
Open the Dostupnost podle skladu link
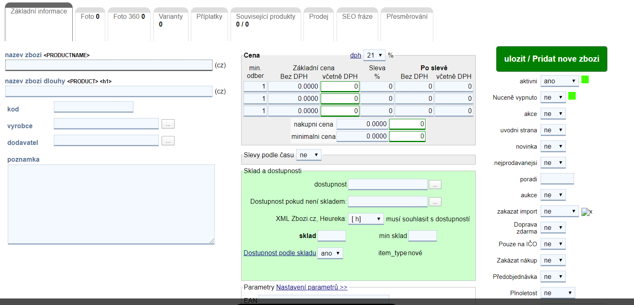point(280,253)
